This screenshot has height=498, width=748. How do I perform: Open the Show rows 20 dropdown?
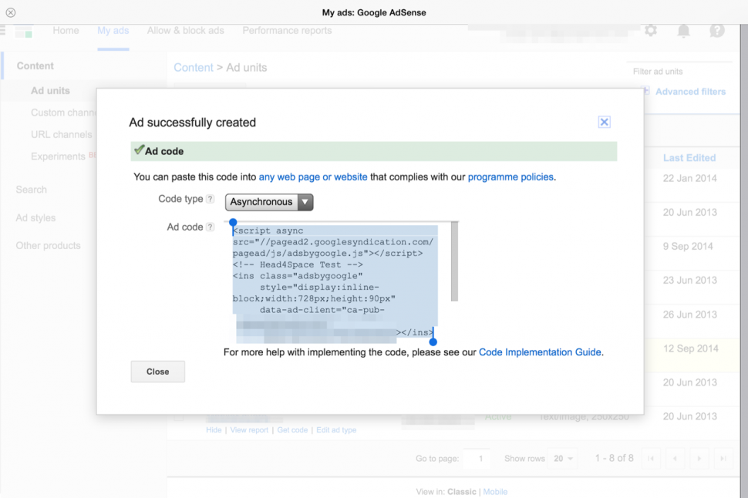(561, 459)
